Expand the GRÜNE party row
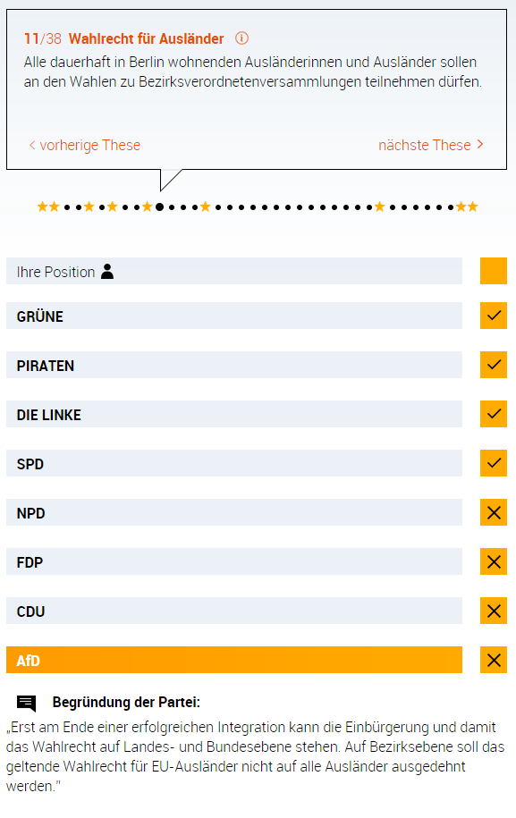The width and height of the screenshot is (516, 818). [234, 316]
